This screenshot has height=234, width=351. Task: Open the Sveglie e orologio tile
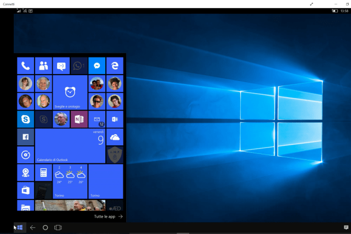[x=70, y=92]
